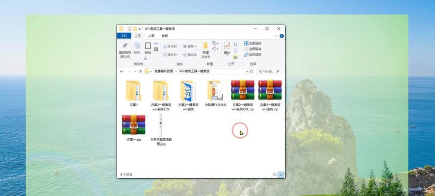Open the Open dropdown icon in 打开 group

(x=236, y=44)
